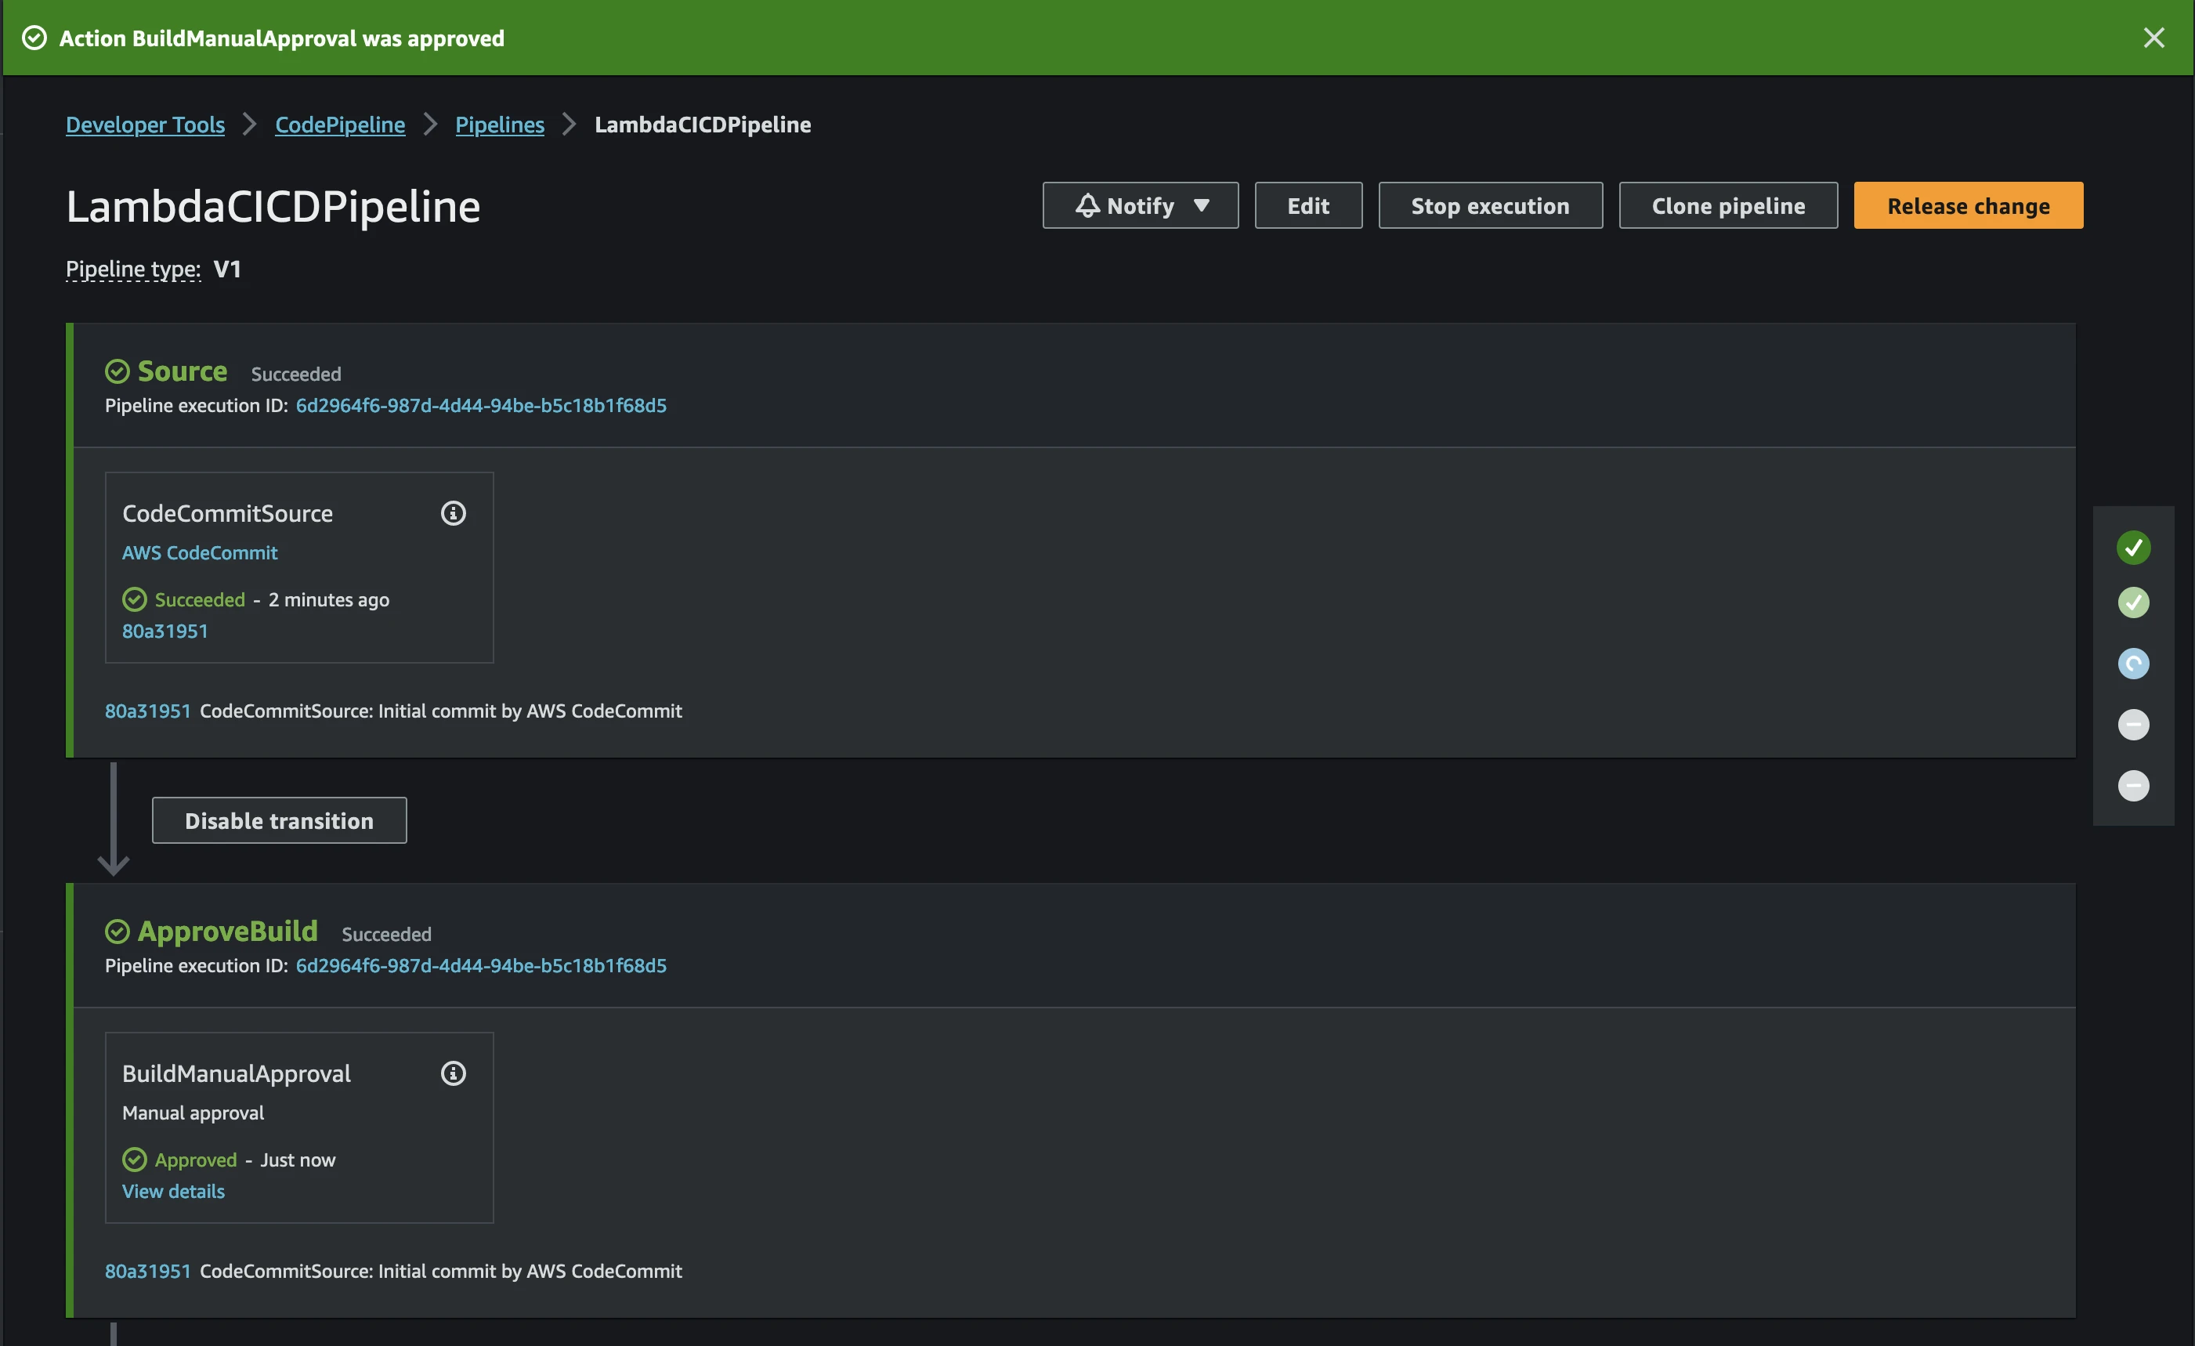
Task: Select the BuildManualApproval action name
Action: pos(236,1073)
